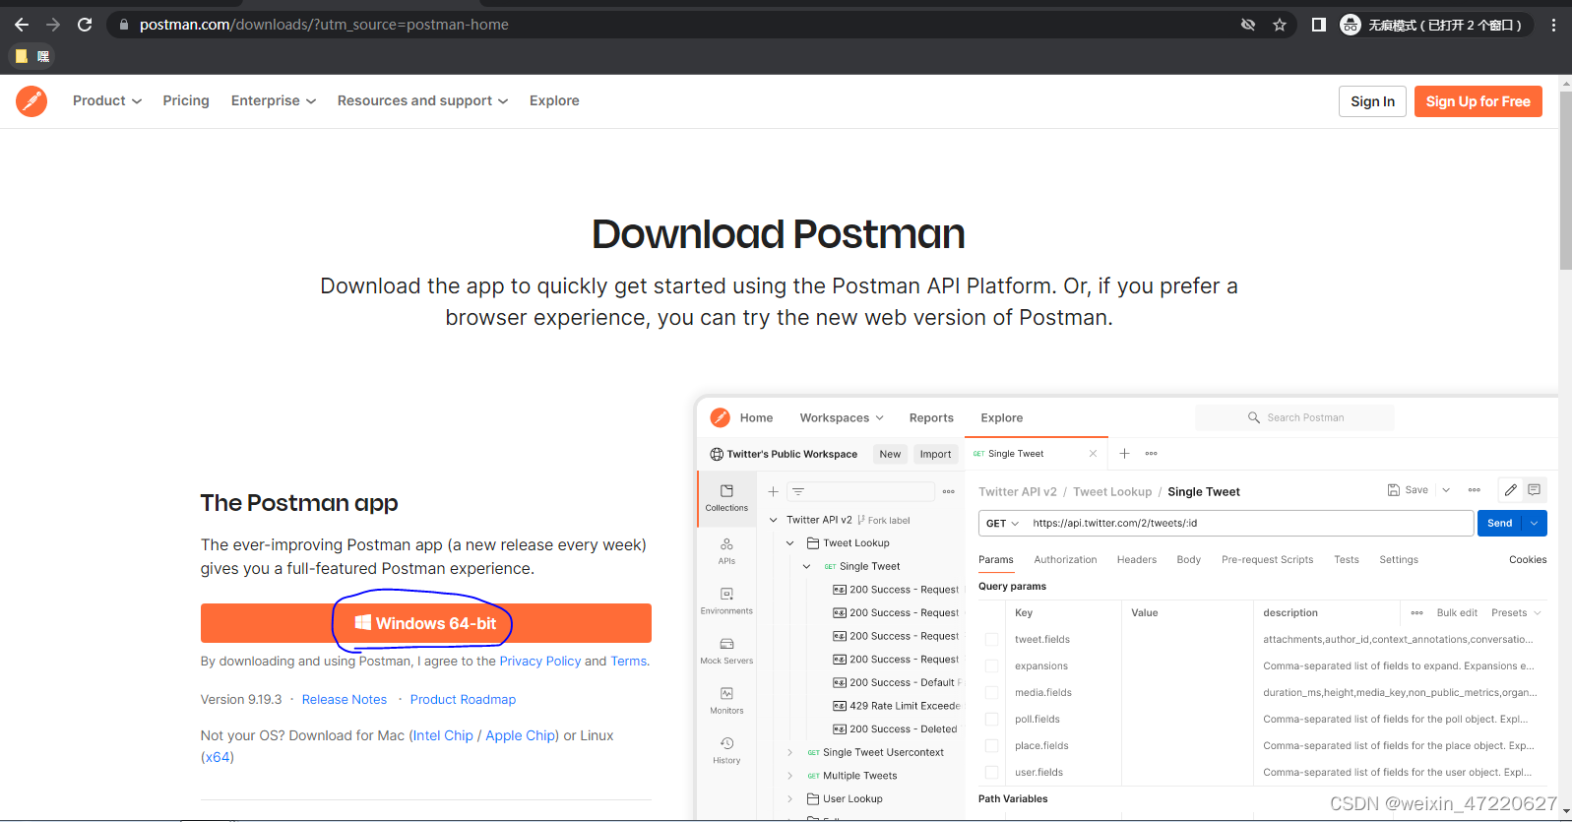Open the yellow bookmark folder in bookmarks bar
Image resolution: width=1572 pixels, height=822 pixels.
[x=21, y=56]
